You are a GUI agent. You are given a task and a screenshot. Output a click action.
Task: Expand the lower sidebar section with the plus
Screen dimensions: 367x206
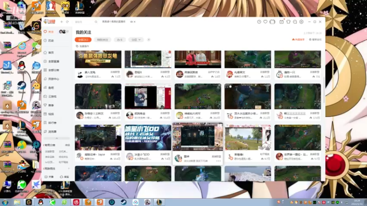point(69,168)
